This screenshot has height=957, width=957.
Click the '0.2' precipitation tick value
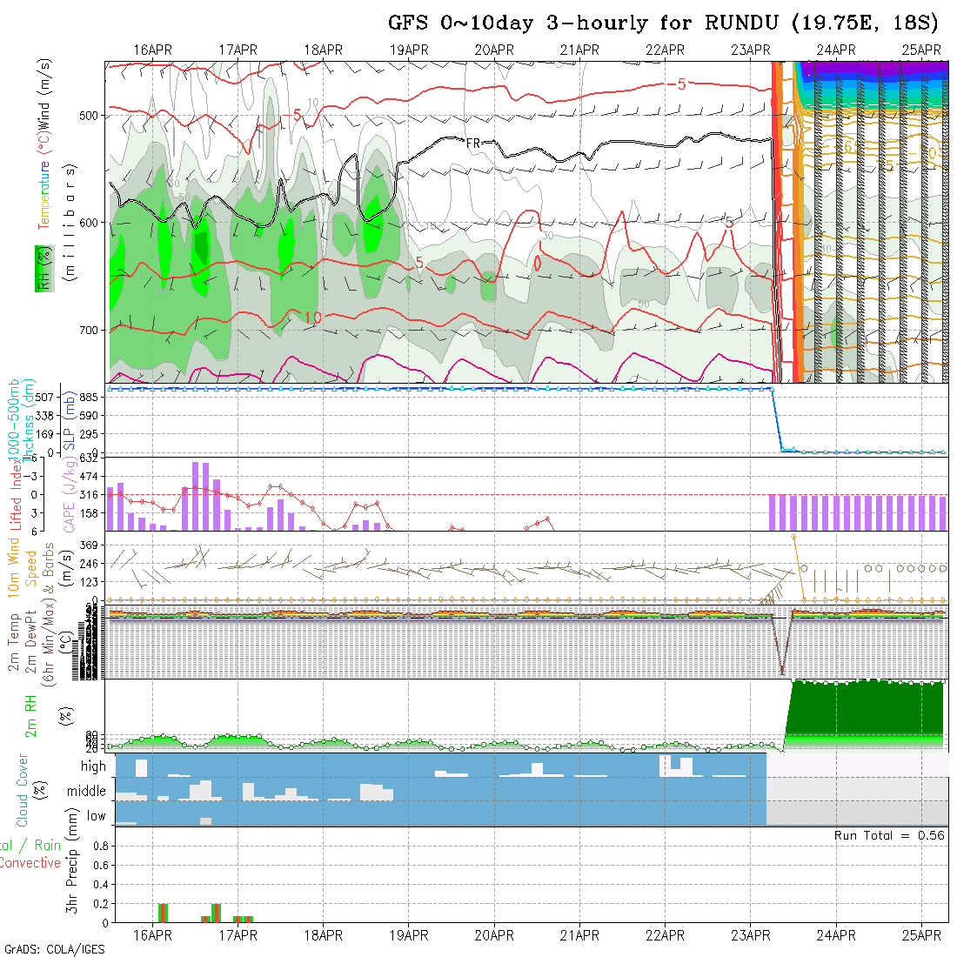click(x=101, y=904)
